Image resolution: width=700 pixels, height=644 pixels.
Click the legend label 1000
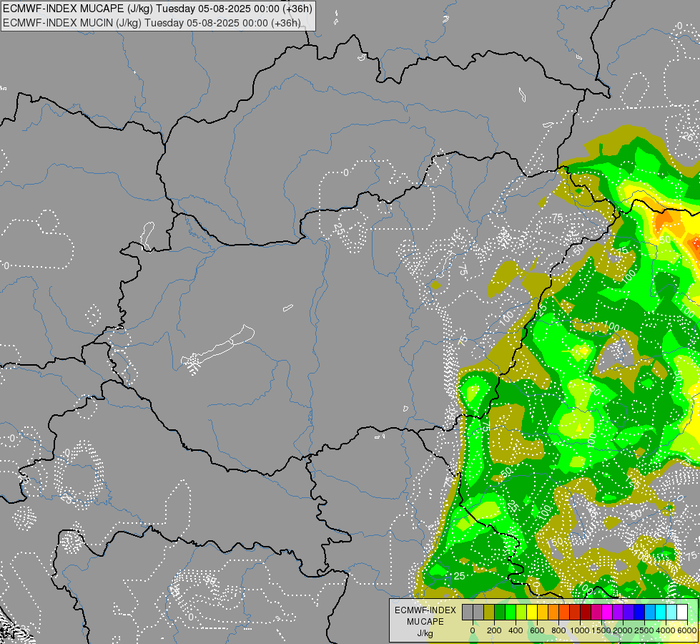(580, 630)
